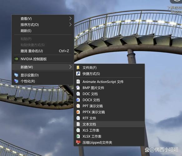Create a new RTF 文件

tap(109, 118)
